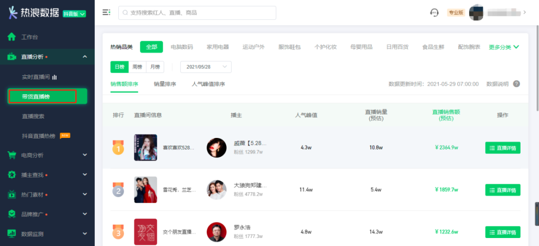Screen dimensions: 539x246
Task: Click the 直播分析 camera icon
Action: coord(11,57)
